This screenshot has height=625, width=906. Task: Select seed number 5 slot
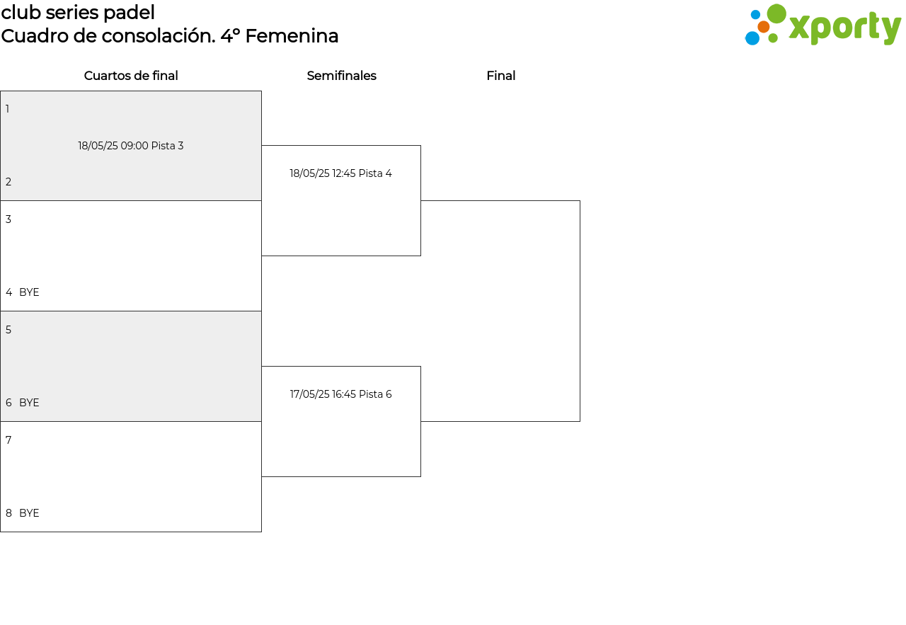pyautogui.click(x=8, y=330)
